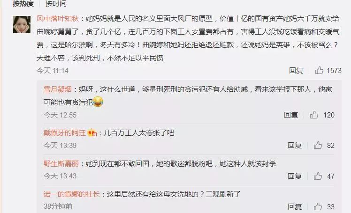This screenshot has height=213, width=351.
Task: Like the comment with 1573 likes
Action: 319,70
